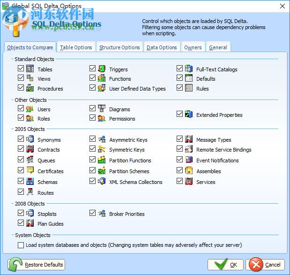Click the Certificates label
The width and height of the screenshot is (290, 275).
[51, 171]
